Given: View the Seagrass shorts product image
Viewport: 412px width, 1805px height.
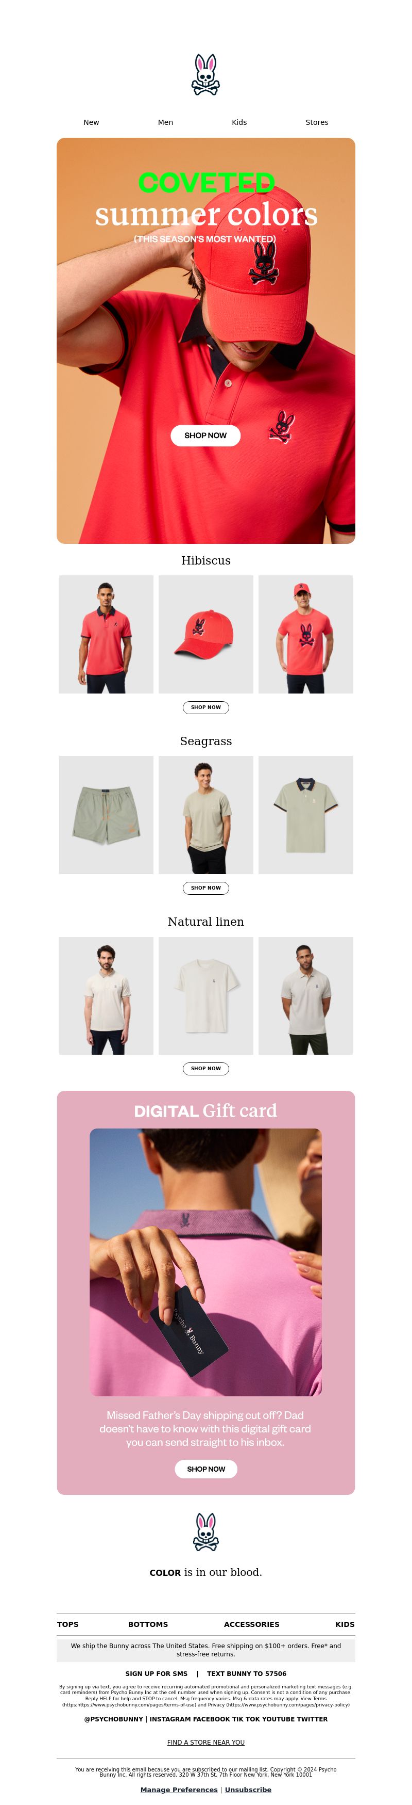Looking at the screenshot, I should (x=106, y=815).
